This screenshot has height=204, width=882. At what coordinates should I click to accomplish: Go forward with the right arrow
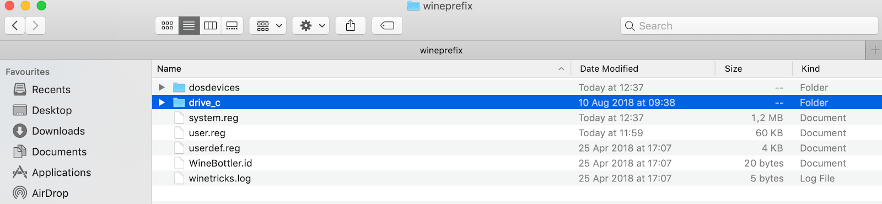coord(35,25)
